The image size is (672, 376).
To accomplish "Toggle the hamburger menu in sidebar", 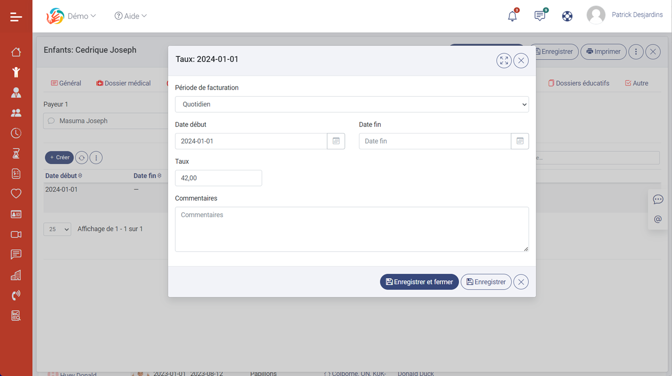I will point(16,17).
